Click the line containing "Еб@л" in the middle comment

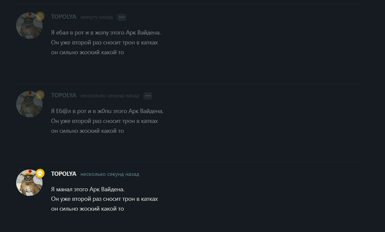pyautogui.click(x=107, y=111)
